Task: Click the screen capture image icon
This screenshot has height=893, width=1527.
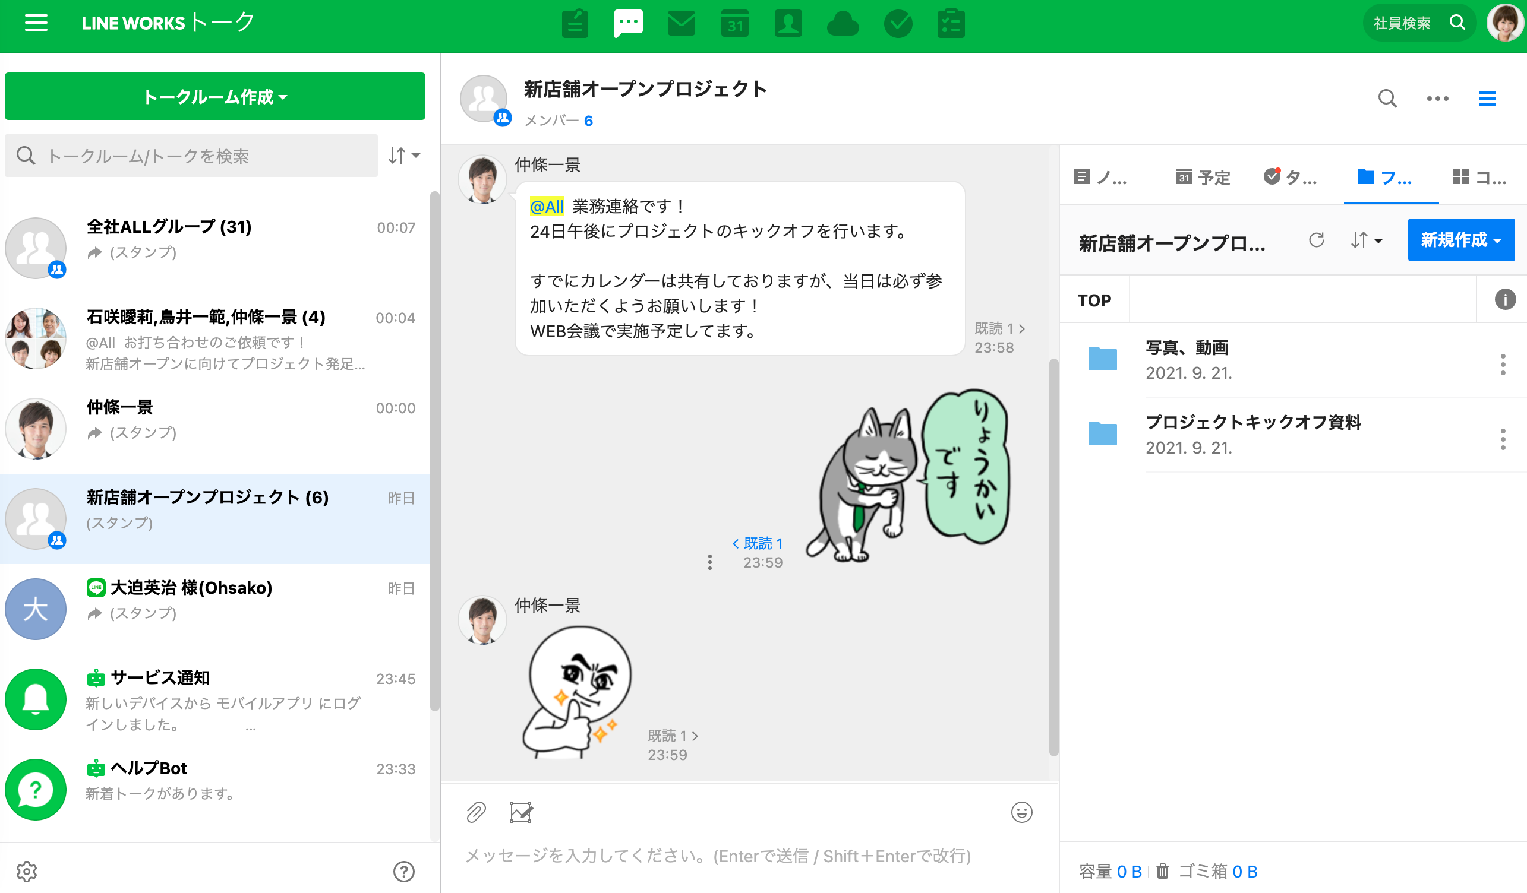Action: tap(520, 812)
